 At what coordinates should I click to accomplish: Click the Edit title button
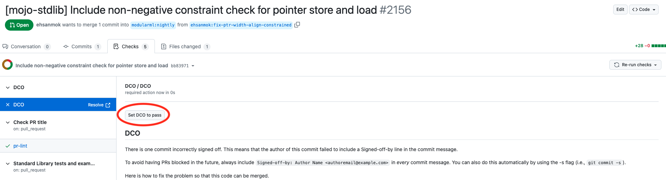tap(620, 10)
